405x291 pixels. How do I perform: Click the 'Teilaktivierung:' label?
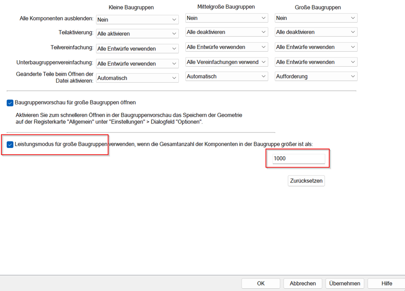[x=76, y=33]
